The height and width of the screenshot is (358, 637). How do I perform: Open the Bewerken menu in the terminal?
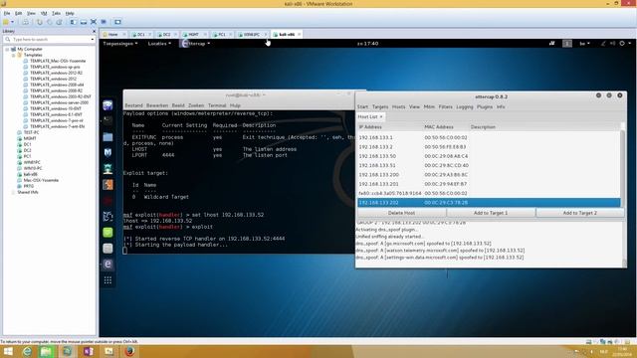pyautogui.click(x=157, y=105)
